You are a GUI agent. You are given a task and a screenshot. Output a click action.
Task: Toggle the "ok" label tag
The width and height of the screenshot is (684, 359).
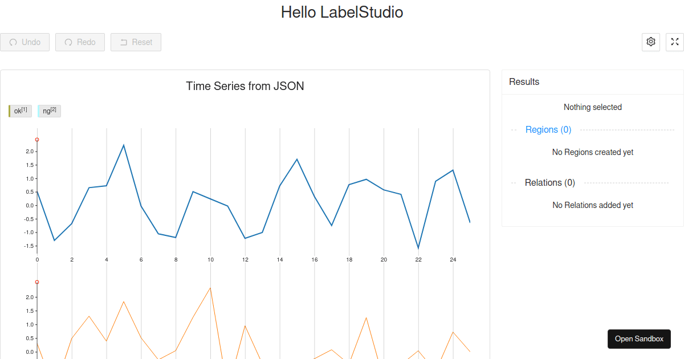tap(19, 111)
